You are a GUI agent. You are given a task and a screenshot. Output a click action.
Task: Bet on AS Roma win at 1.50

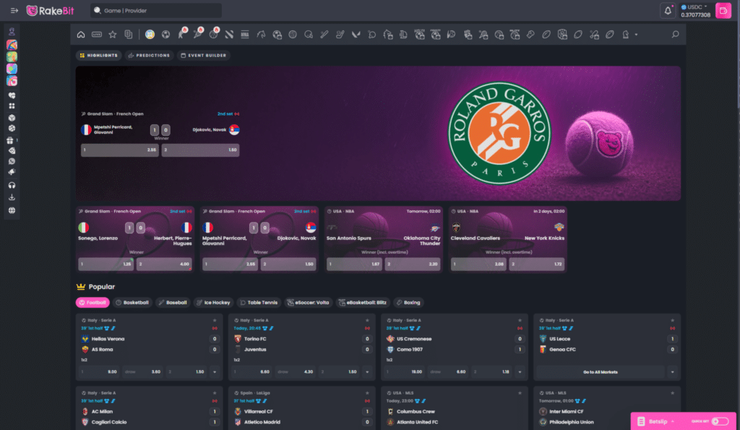[x=186, y=372]
